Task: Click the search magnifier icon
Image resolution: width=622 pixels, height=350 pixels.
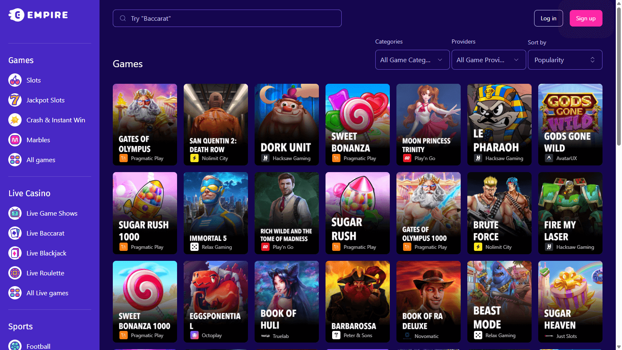Action: (123, 18)
